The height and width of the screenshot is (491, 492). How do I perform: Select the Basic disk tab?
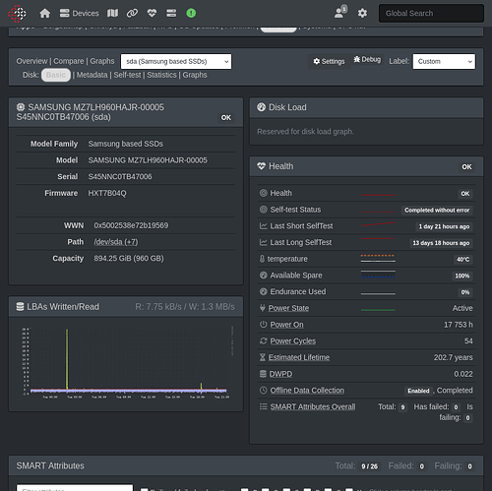tap(56, 75)
